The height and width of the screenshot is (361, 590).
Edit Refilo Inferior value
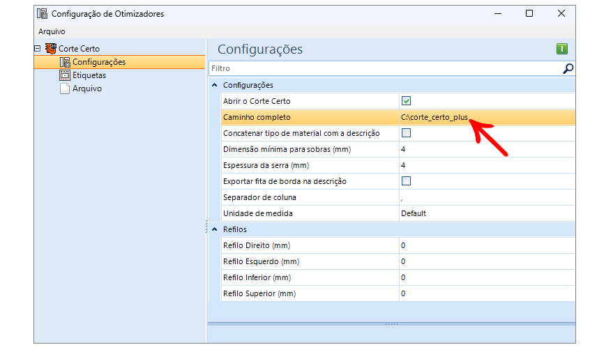[487, 277]
